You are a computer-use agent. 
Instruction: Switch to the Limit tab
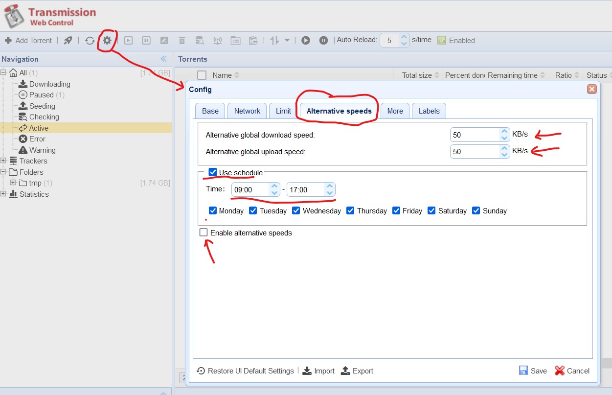283,111
